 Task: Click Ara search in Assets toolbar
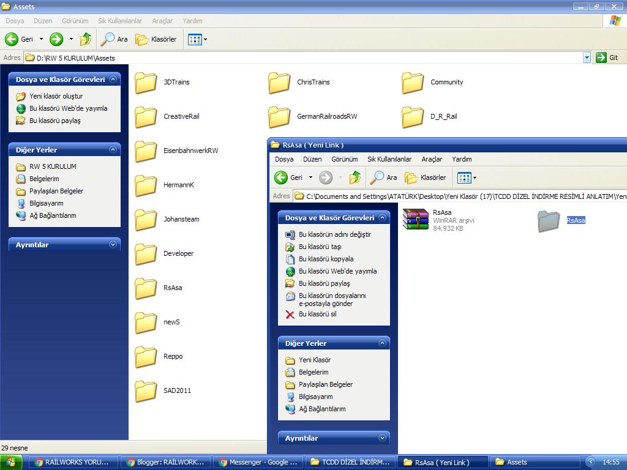(114, 39)
